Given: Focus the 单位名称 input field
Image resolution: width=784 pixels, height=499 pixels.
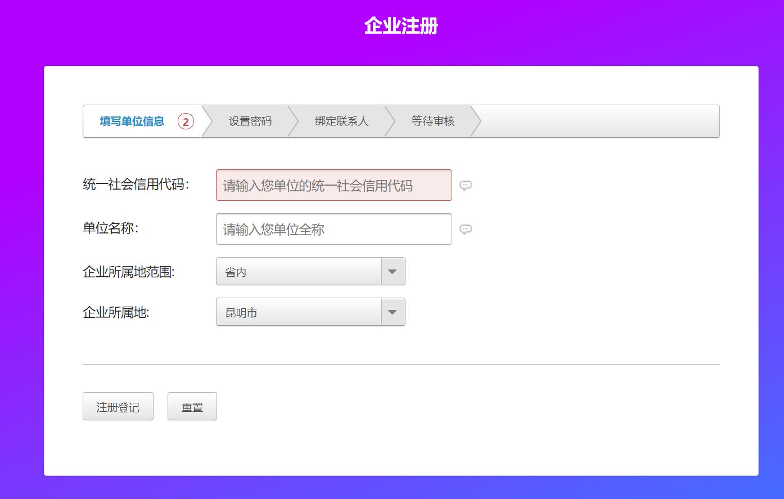Looking at the screenshot, I should [x=334, y=229].
